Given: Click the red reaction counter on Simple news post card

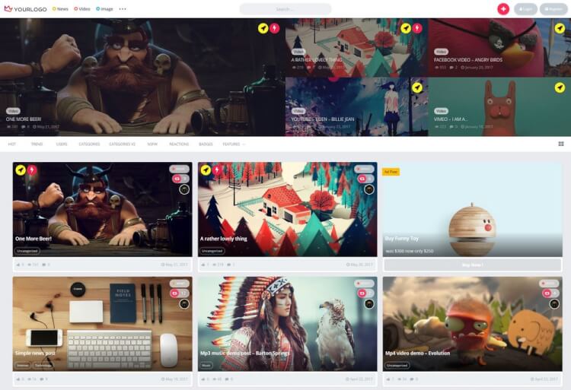Looking at the screenshot, I should coord(180,293).
